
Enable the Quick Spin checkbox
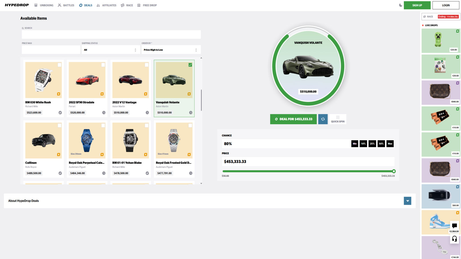[x=338, y=117]
